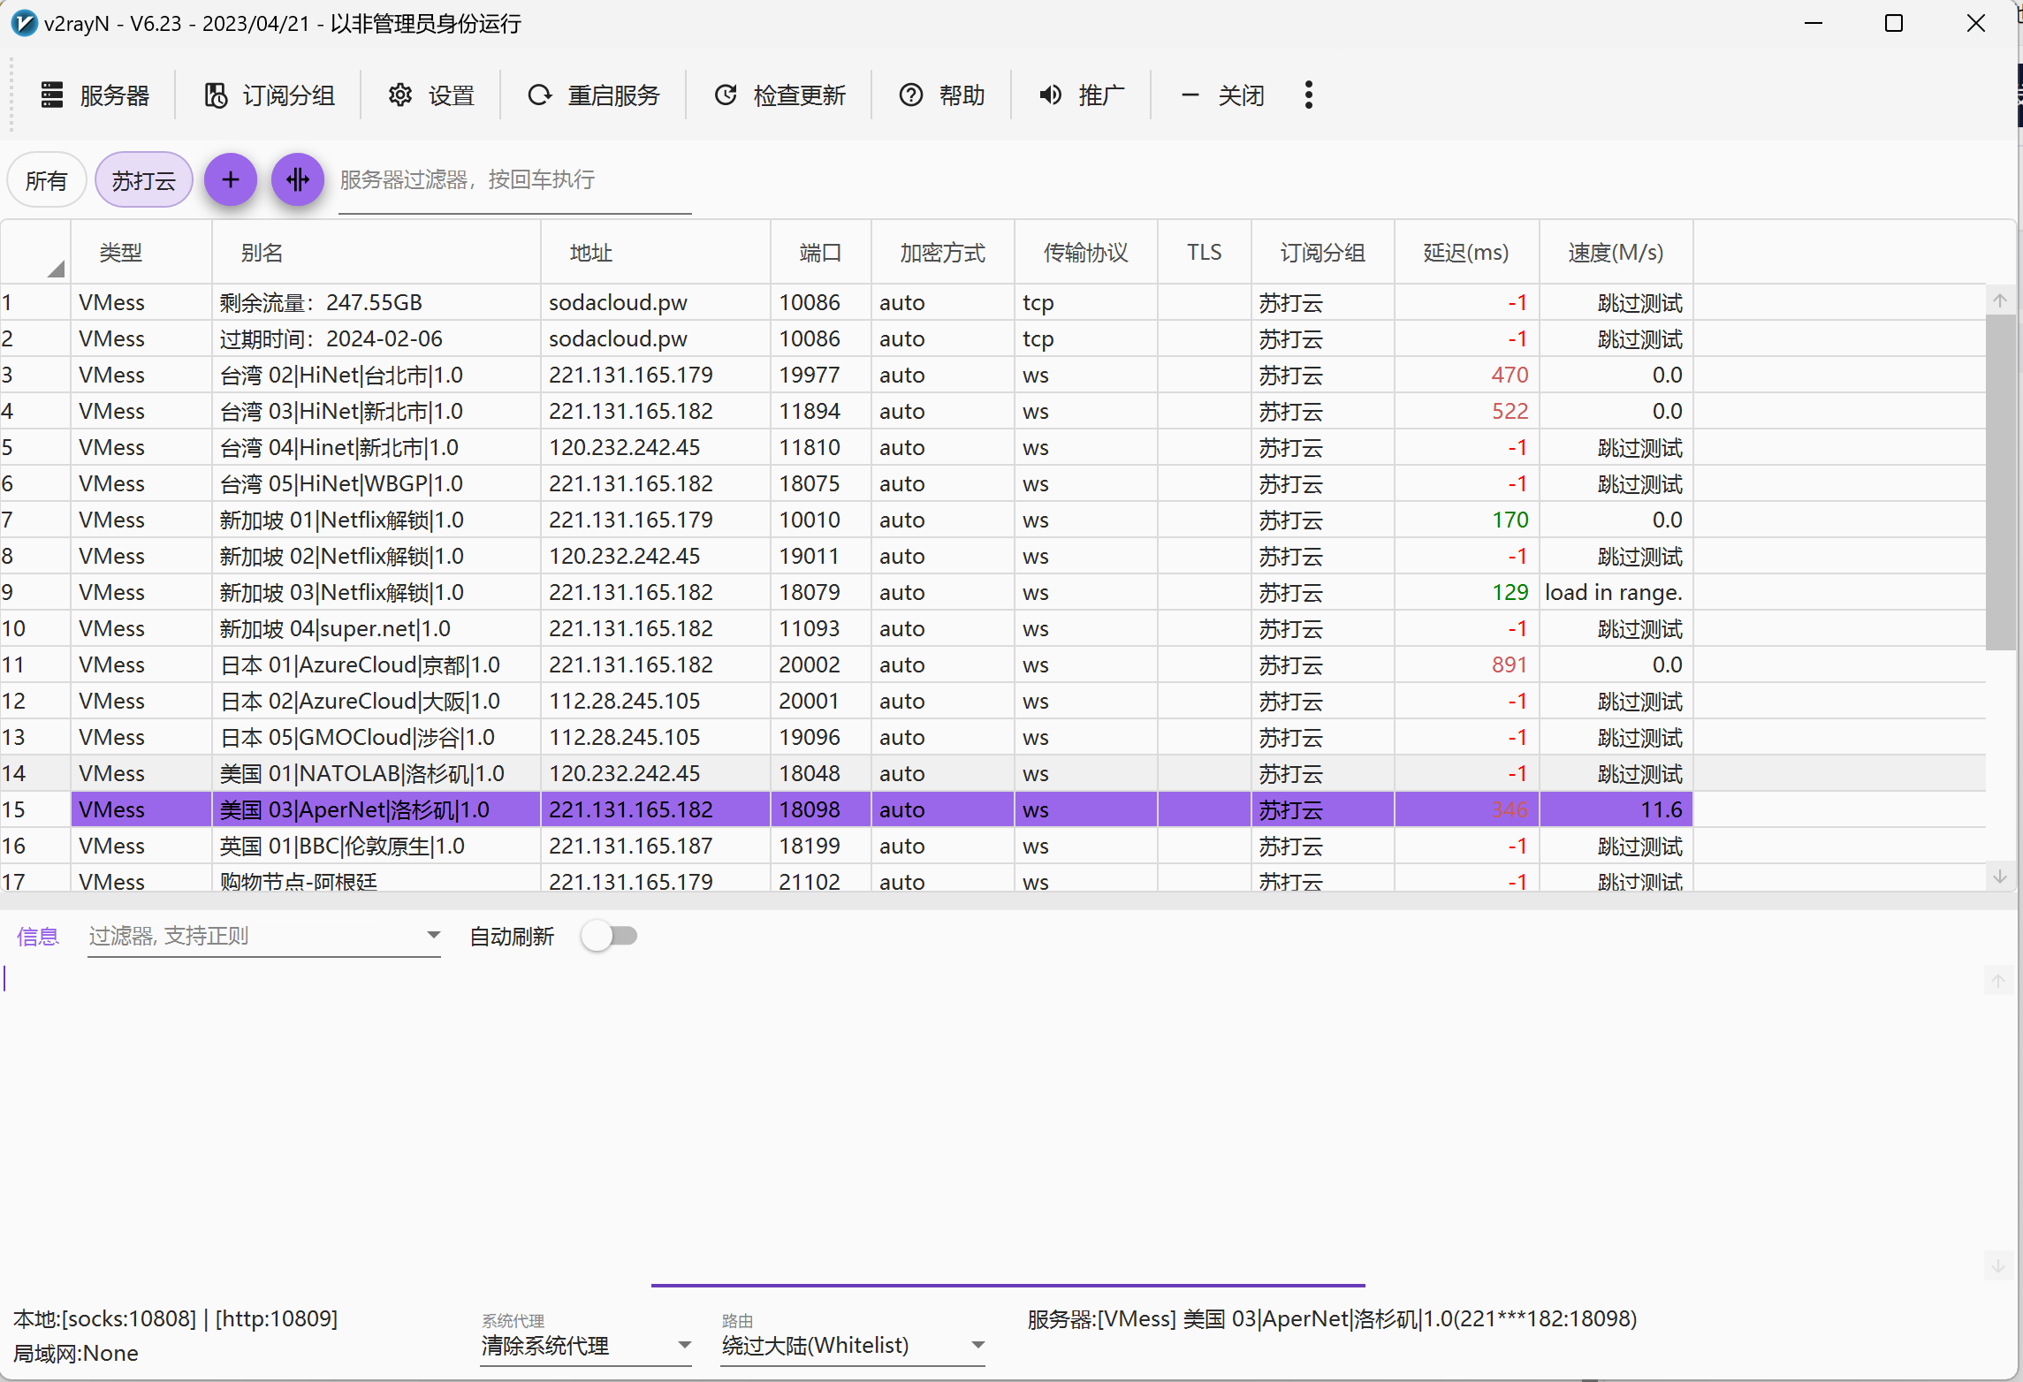Click the purple auto column width button
The image size is (2023, 1382).
click(x=298, y=179)
